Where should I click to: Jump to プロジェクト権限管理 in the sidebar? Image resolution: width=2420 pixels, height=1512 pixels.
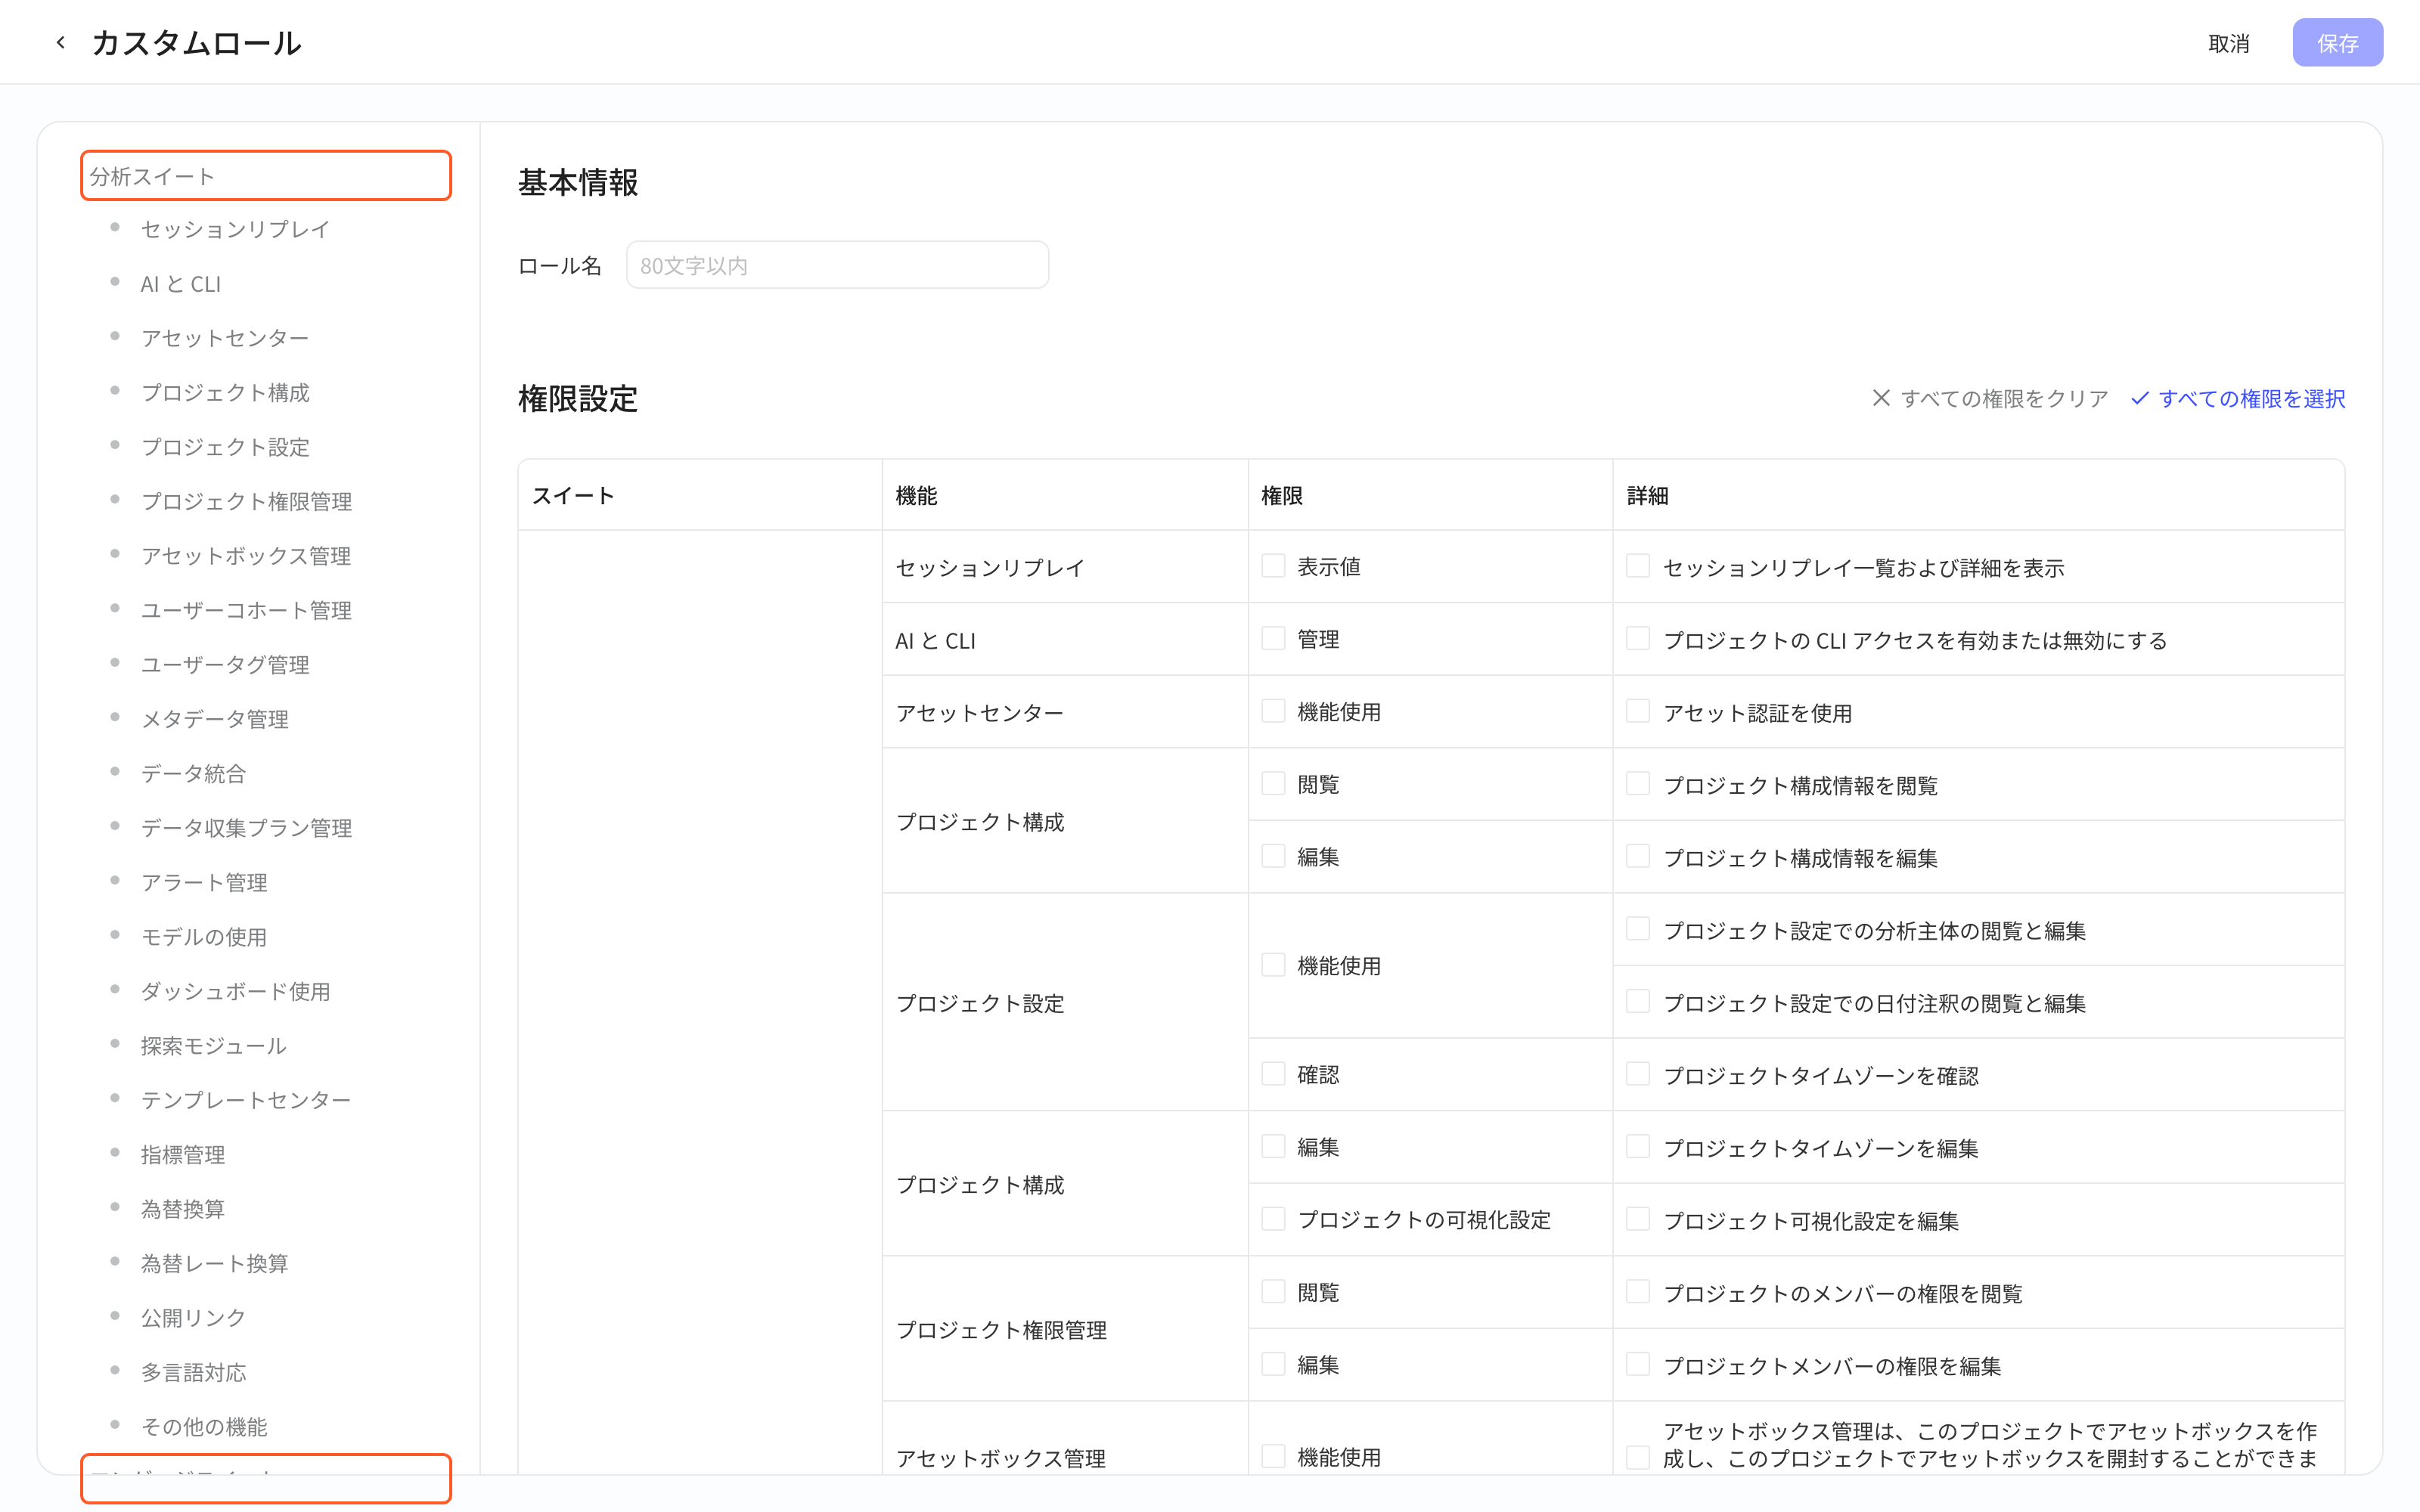[x=246, y=501]
